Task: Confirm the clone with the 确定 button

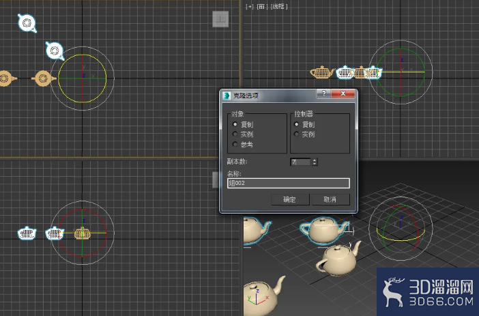Action: pos(290,199)
